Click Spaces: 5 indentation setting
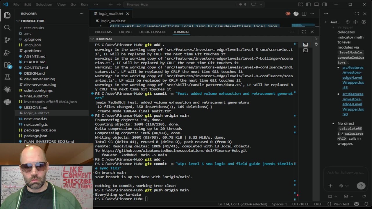The image size is (372, 209). point(280,204)
